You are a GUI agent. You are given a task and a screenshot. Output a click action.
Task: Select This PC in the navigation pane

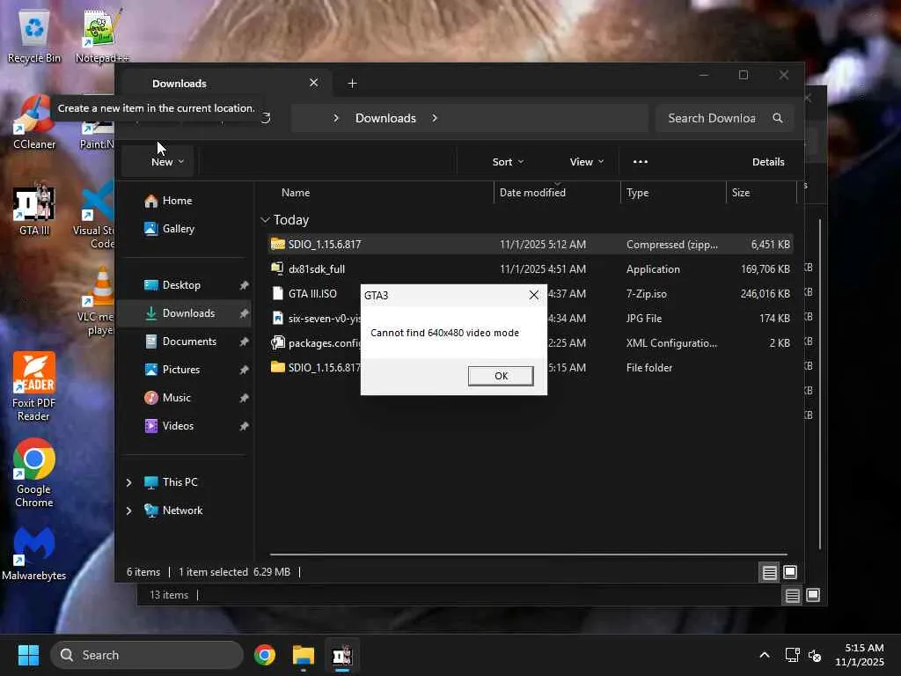pyautogui.click(x=179, y=482)
